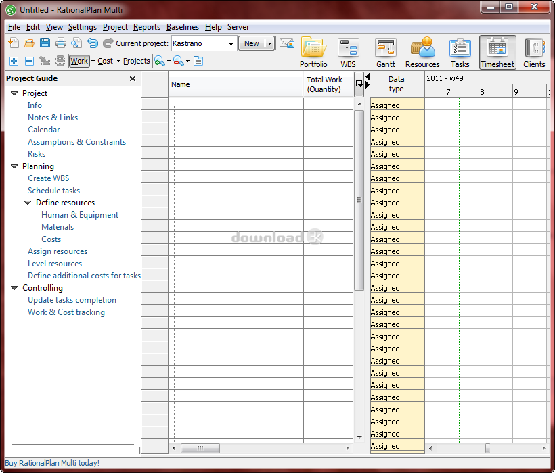The image size is (555, 473).
Task: Toggle the Cost display button
Action: [x=105, y=61]
